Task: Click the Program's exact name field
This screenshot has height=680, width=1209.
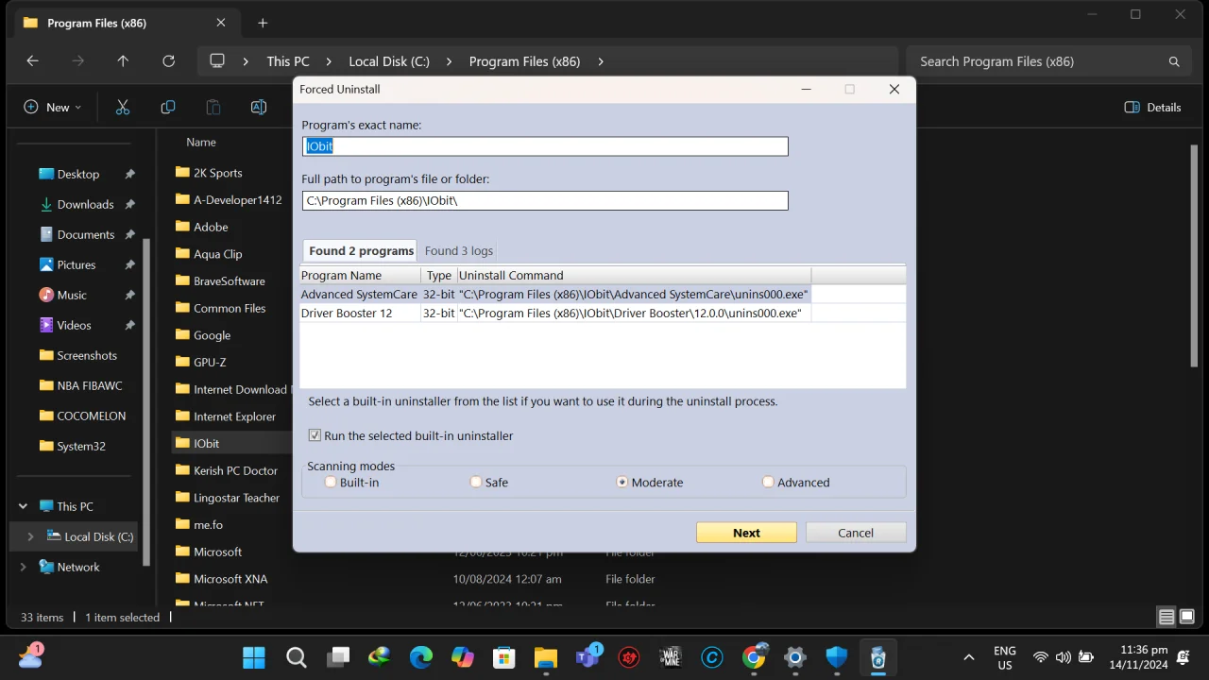Action: (x=545, y=146)
